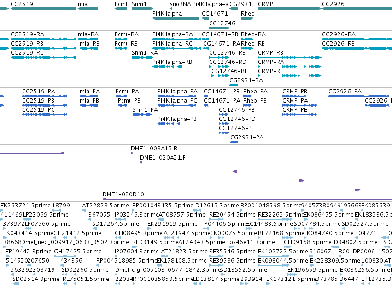Click the mia-RB transcript label

point(89,43)
